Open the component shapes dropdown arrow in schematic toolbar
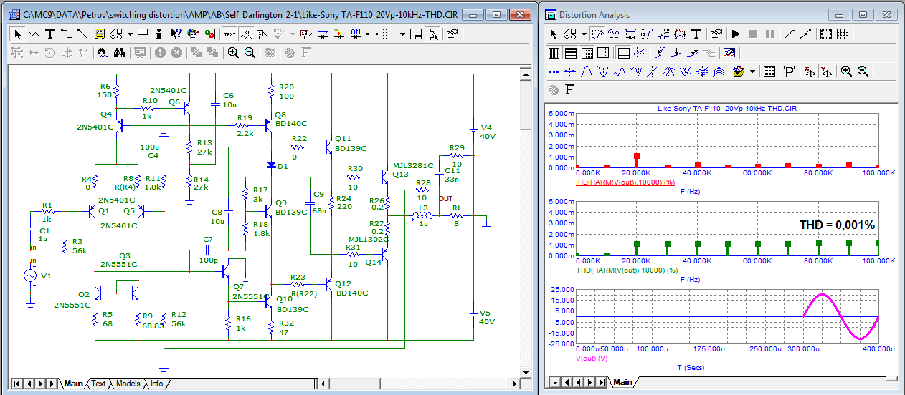The width and height of the screenshot is (905, 395). 130,34
